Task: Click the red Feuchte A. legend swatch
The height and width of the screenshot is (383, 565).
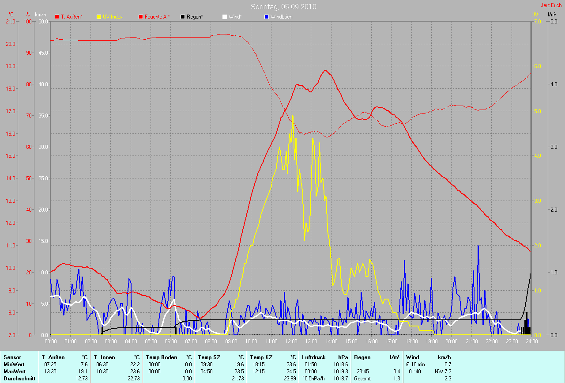Action: (141, 17)
